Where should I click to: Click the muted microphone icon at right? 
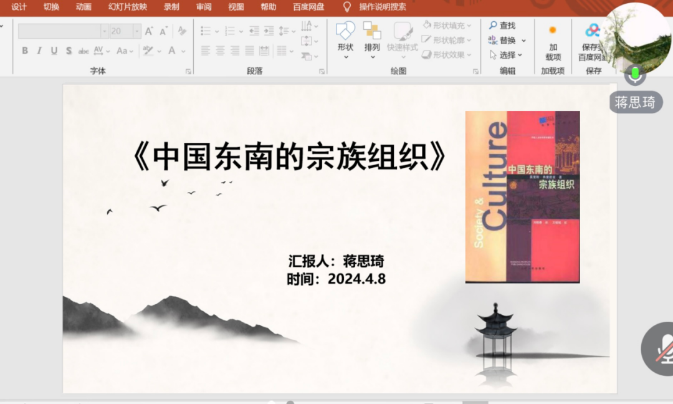pos(663,349)
